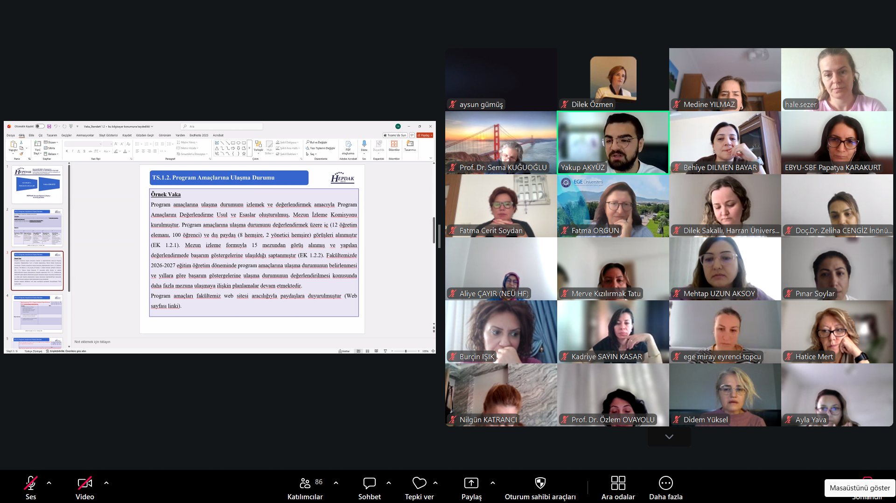The height and width of the screenshot is (503, 896).
Task: Switch to reading view in status bar
Action: tap(376, 351)
